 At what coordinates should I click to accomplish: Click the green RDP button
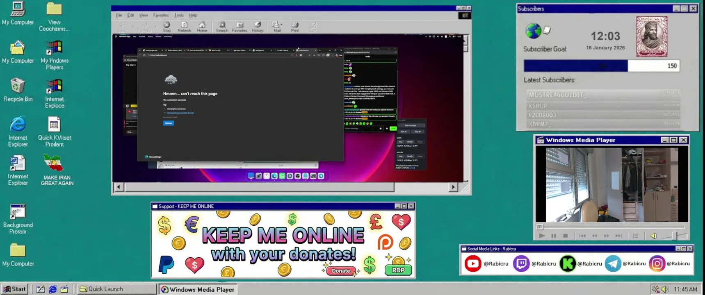pyautogui.click(x=398, y=270)
